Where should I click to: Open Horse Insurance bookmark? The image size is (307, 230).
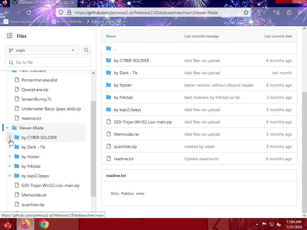click(26, 22)
